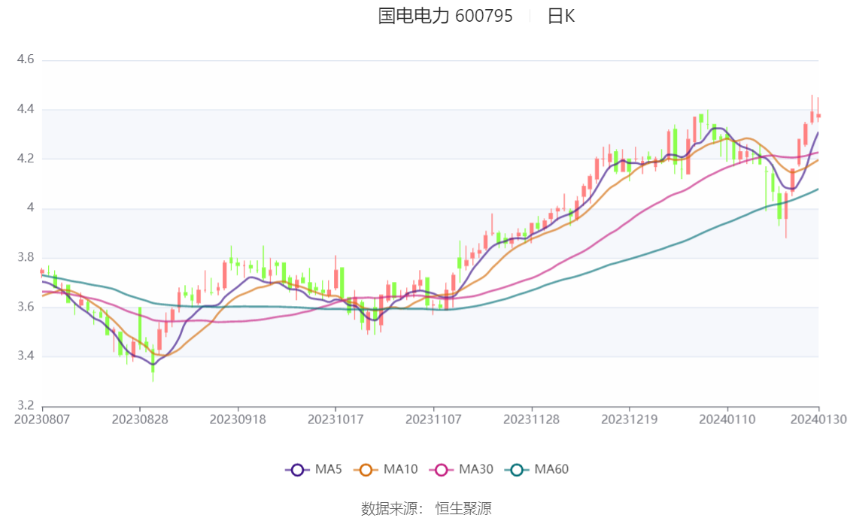853x518 pixels.
Task: Click the y-axis value 3.8
Action: click(26, 257)
